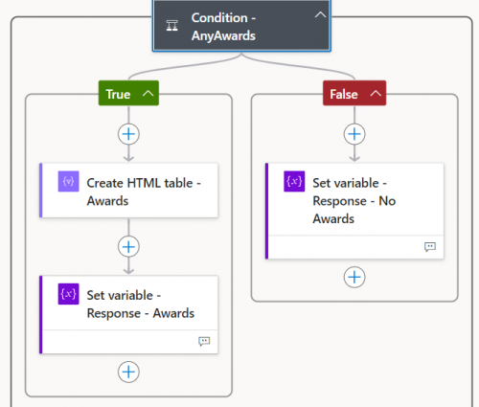479x407 pixels.
Task: Click the Create HTML table data operation icon
Action: pyautogui.click(x=68, y=181)
